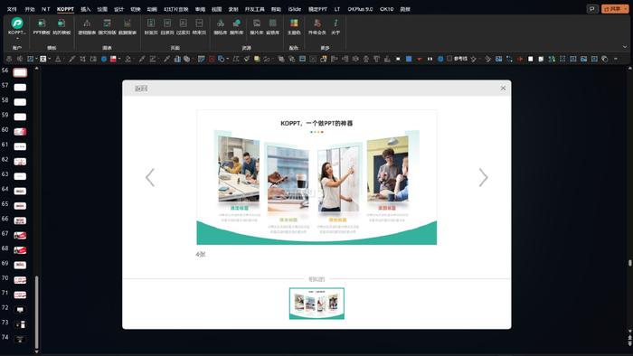Click the red color swatch in quick toolbar

[113, 59]
